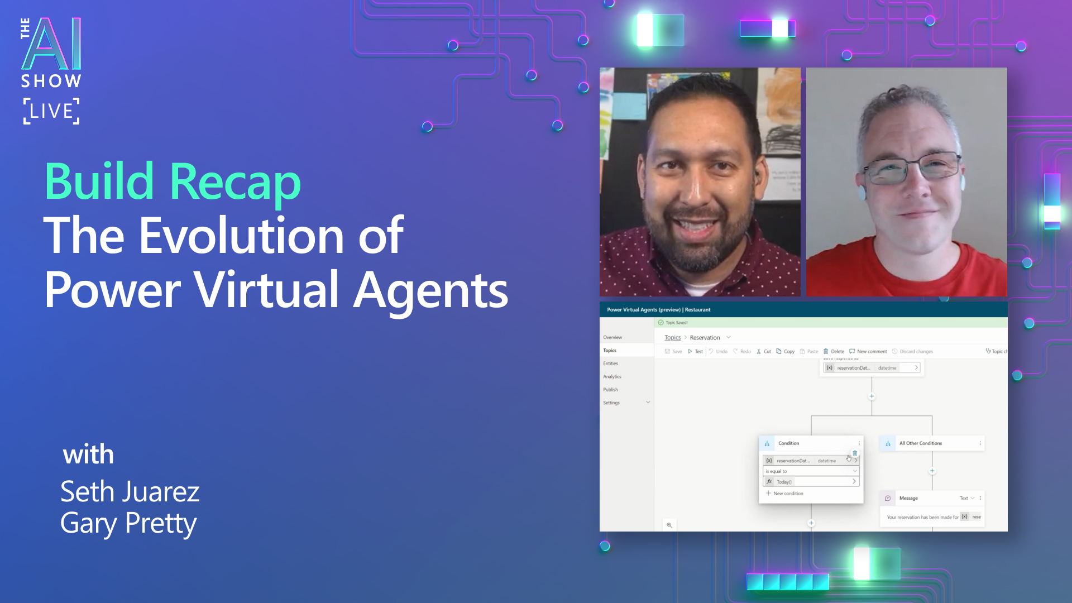Viewport: 1072px width, 603px height.
Task: Click the Topics breadcrumb link
Action: 672,337
